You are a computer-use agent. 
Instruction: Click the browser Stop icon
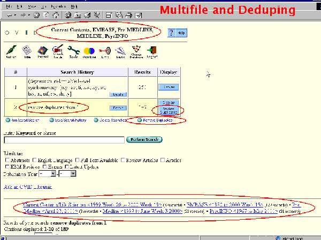tap(36, 15)
